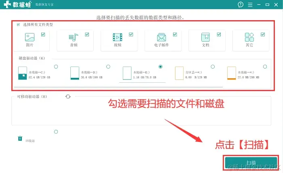
Task: Click the 硬盘驱动器 (6) heading
Action: [x=32, y=58]
